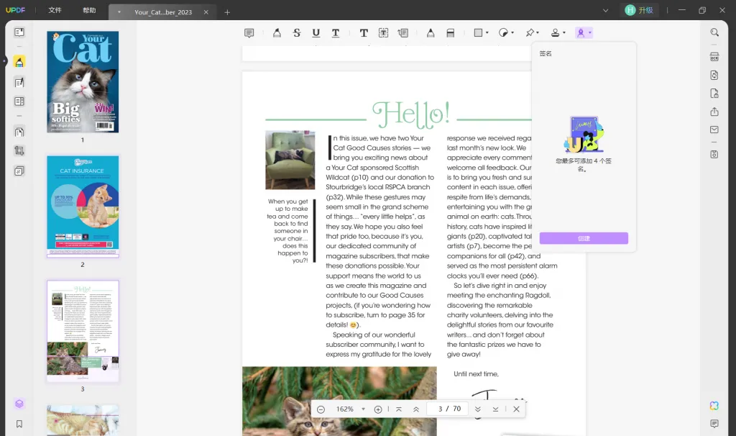Choose the typewriter text tool
This screenshot has height=436, width=736.
(x=364, y=33)
